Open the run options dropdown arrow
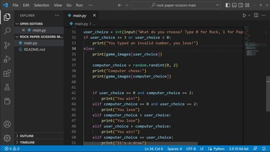Viewport: 270px width, 152px height. (249, 16)
